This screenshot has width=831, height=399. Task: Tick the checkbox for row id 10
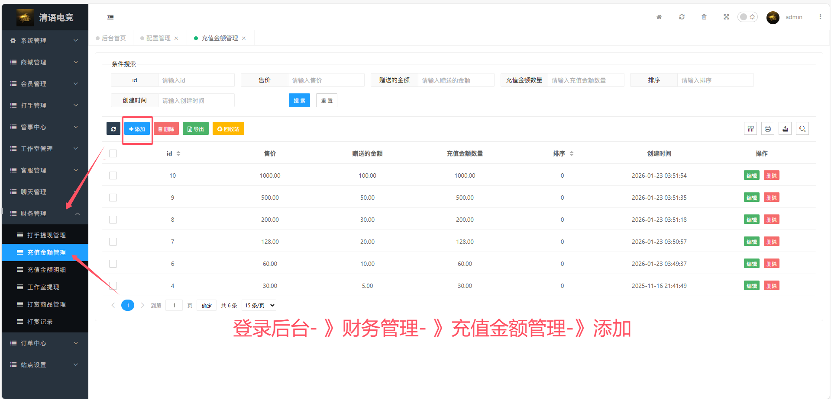pyautogui.click(x=113, y=176)
